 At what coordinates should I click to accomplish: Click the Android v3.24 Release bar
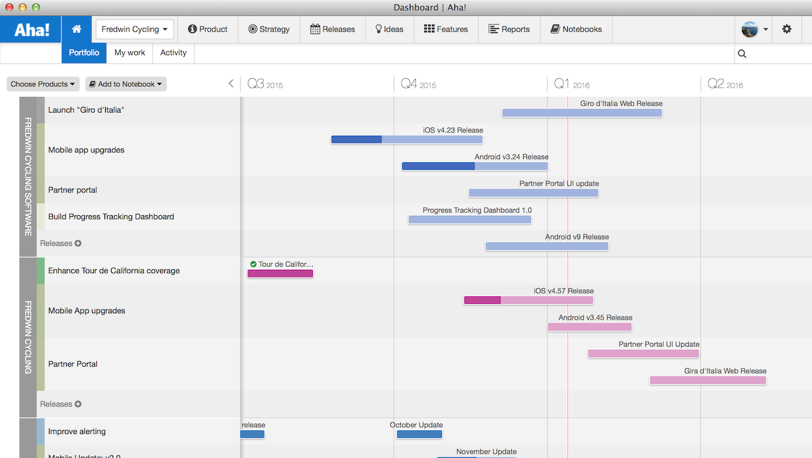(475, 167)
